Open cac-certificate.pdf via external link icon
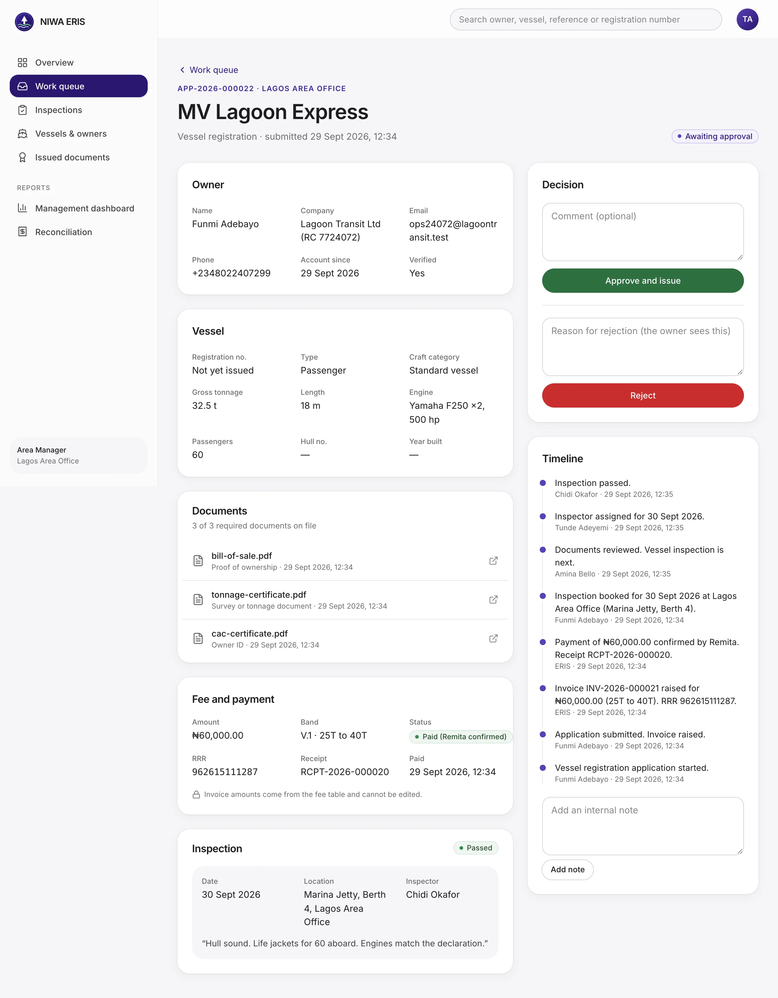This screenshot has width=778, height=998. point(493,638)
